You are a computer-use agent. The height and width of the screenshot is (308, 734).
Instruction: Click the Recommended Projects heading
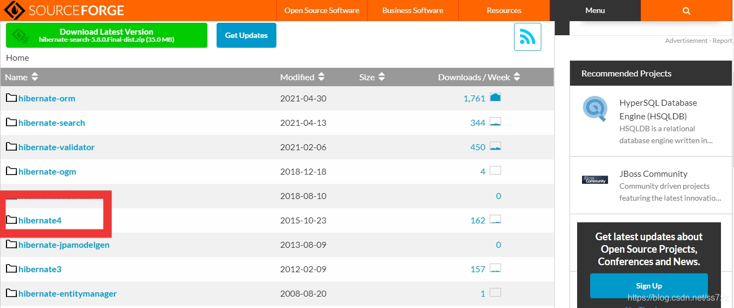626,73
